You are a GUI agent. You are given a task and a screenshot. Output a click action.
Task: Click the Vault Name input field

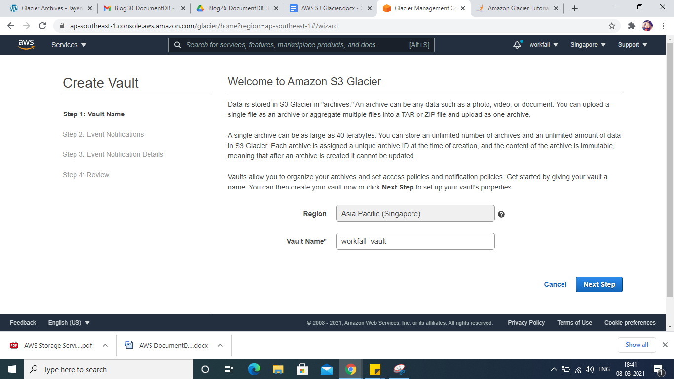[x=415, y=241]
